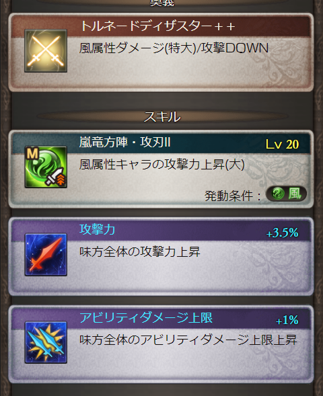The height and width of the screenshot is (396, 323).
Task: Click the wind element badge beside 発動条件
Action: point(286,194)
